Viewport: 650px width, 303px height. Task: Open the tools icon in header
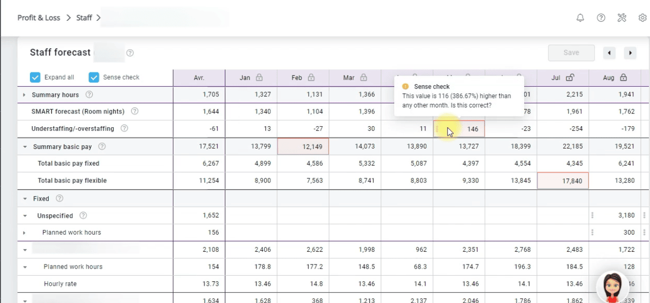click(x=622, y=18)
